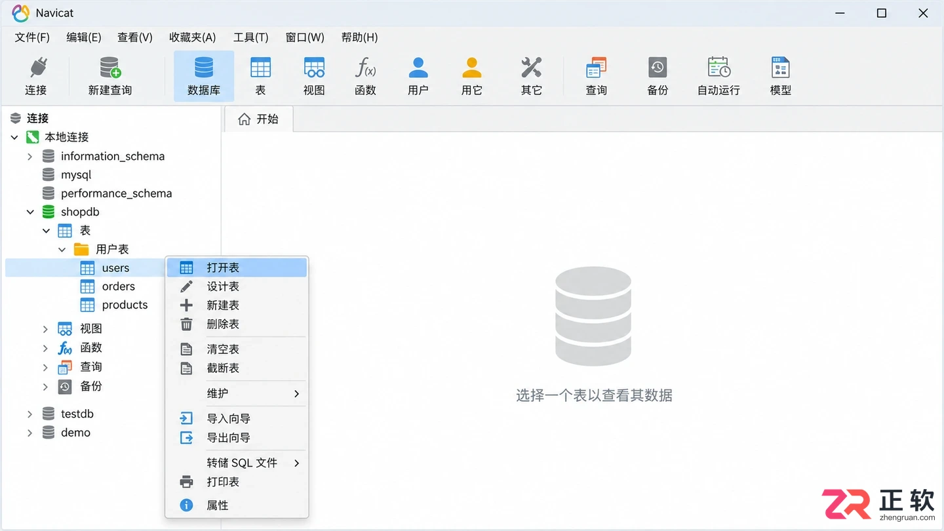Click the 备份 tree node icon

[65, 386]
